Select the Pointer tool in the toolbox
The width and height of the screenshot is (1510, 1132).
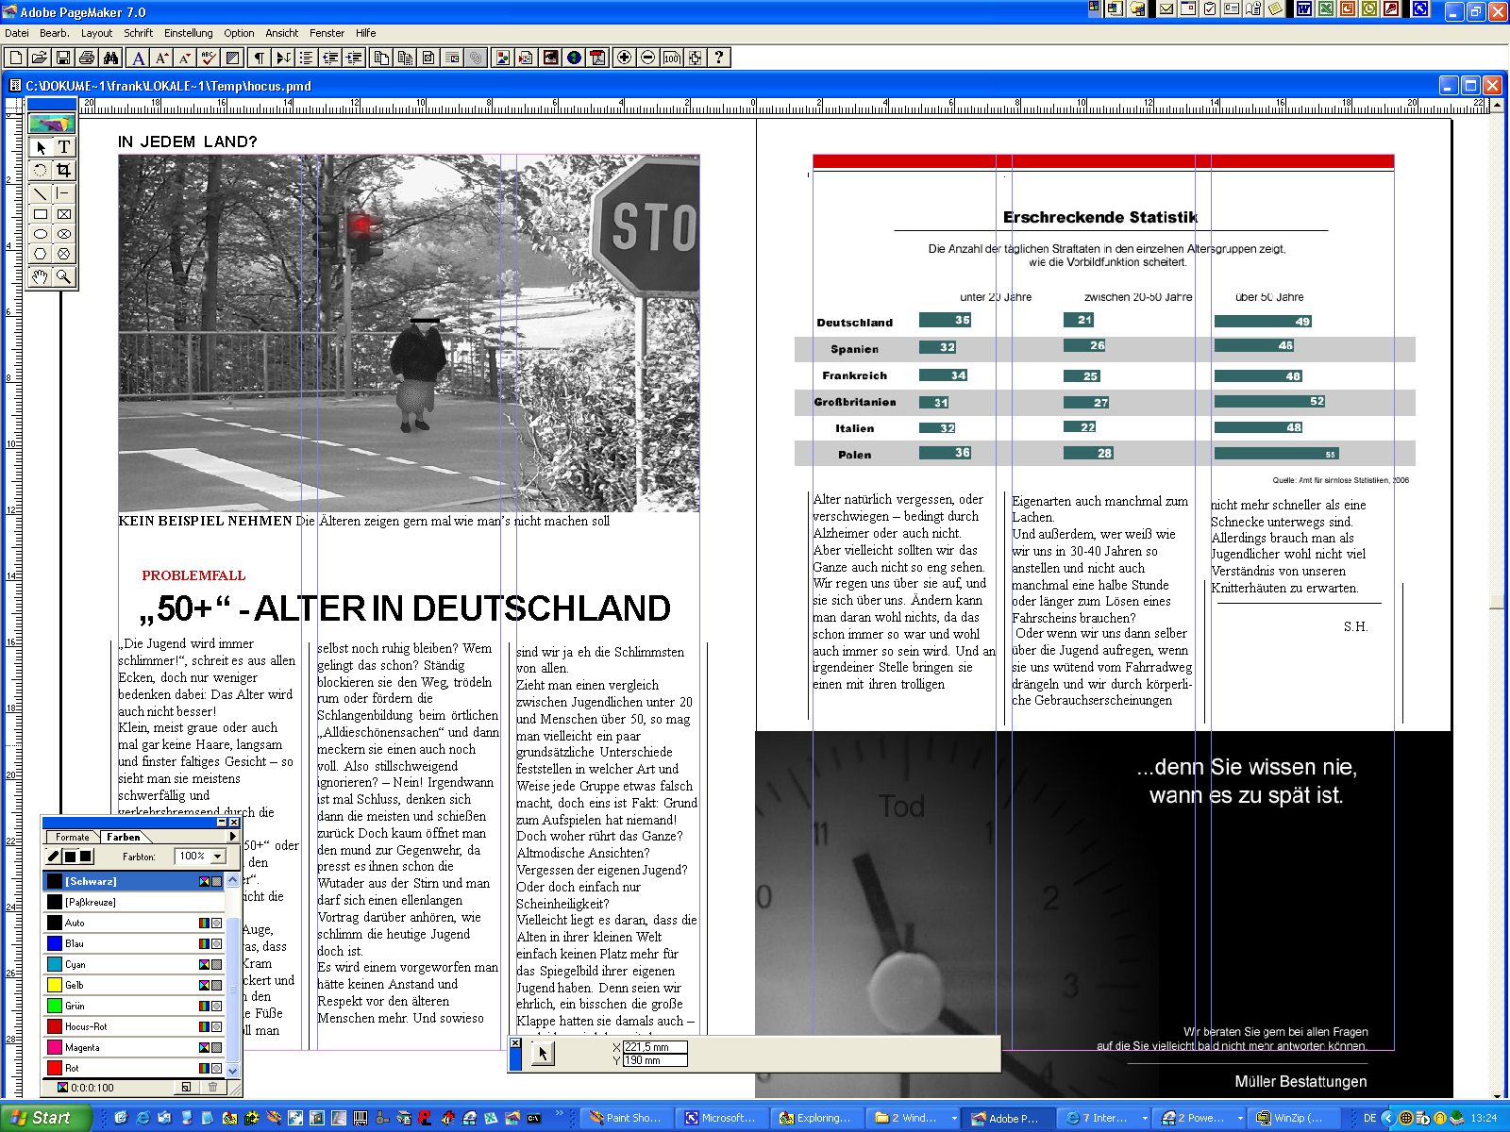pyautogui.click(x=41, y=147)
